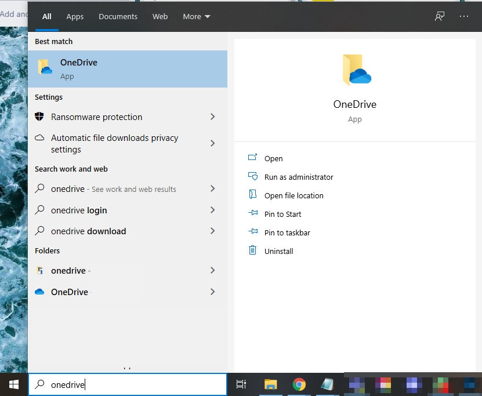Expand the Ransomware protection chevron
Viewport: 482px width, 396px height.
point(212,117)
